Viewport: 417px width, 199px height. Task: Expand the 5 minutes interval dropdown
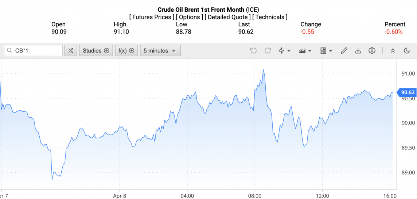160,51
